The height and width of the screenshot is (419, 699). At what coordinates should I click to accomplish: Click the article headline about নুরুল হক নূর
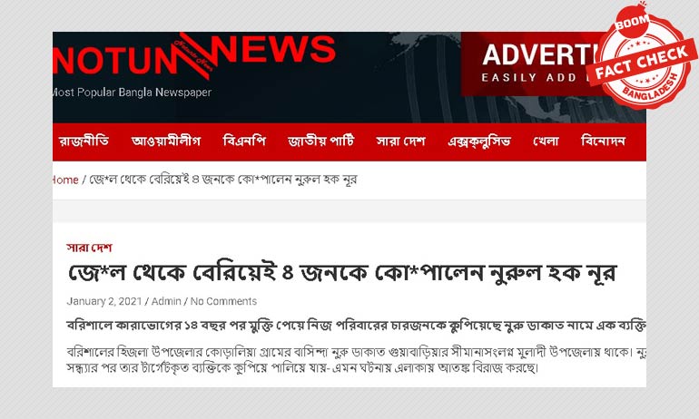[342, 272]
